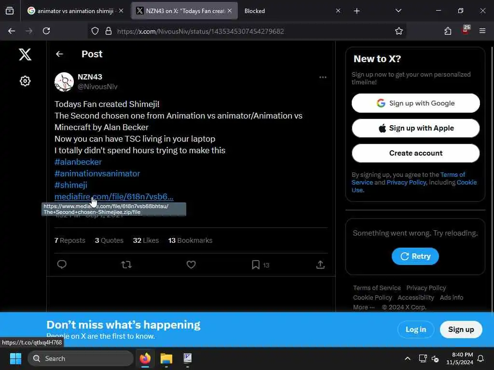Open @NivousNiv profile handle
This screenshot has width=494, height=370.
point(97,87)
